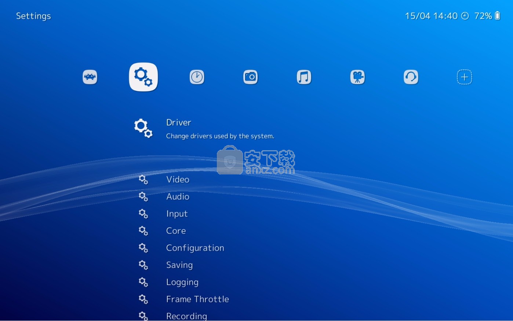Click the battery icon in the header
This screenshot has height=321, width=513.
pyautogui.click(x=498, y=16)
